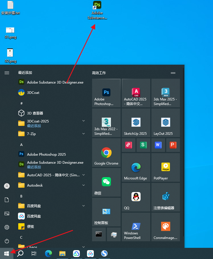Launch the 百度网盘 app entry with cloud icon
This screenshot has height=259, width=213.
(x=51, y=216)
